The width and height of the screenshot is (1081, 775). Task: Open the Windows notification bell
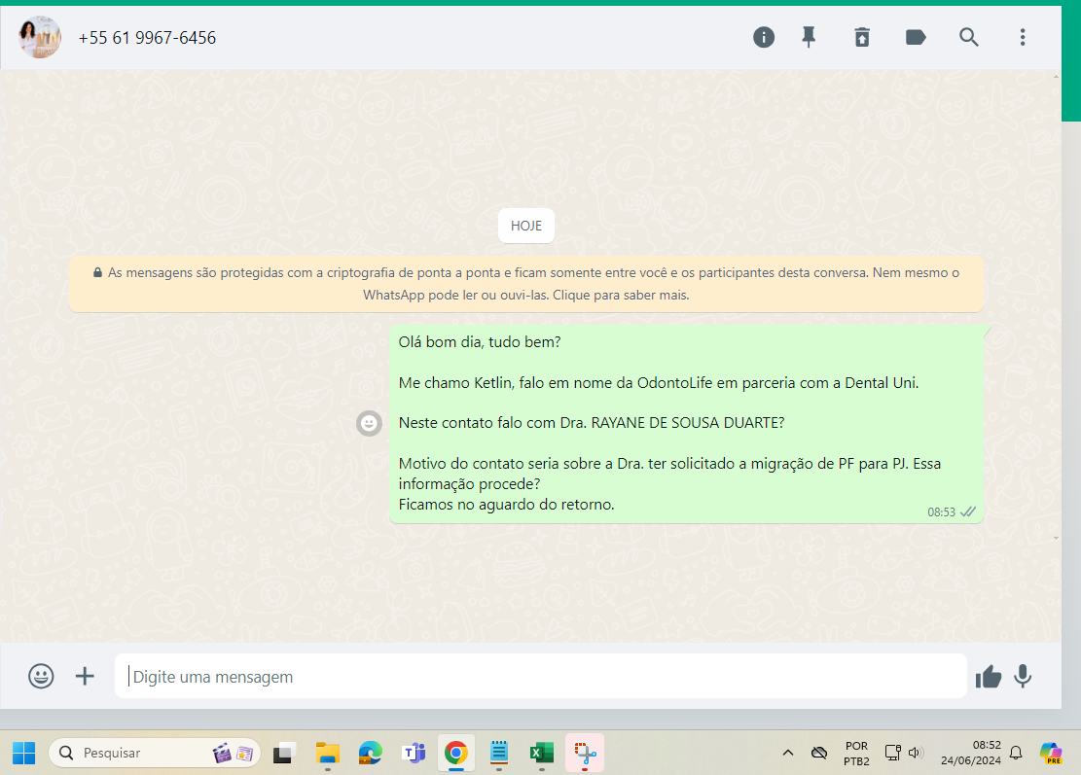click(1016, 753)
